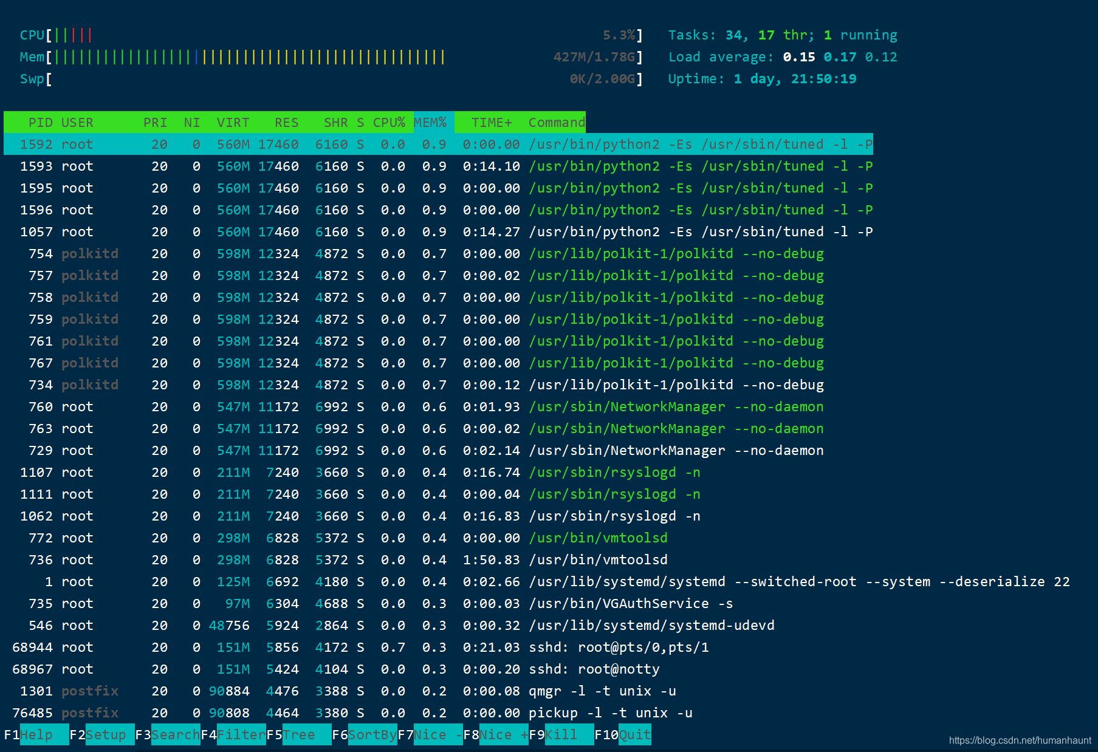Click F10 Quit to exit htop

pyautogui.click(x=623, y=735)
